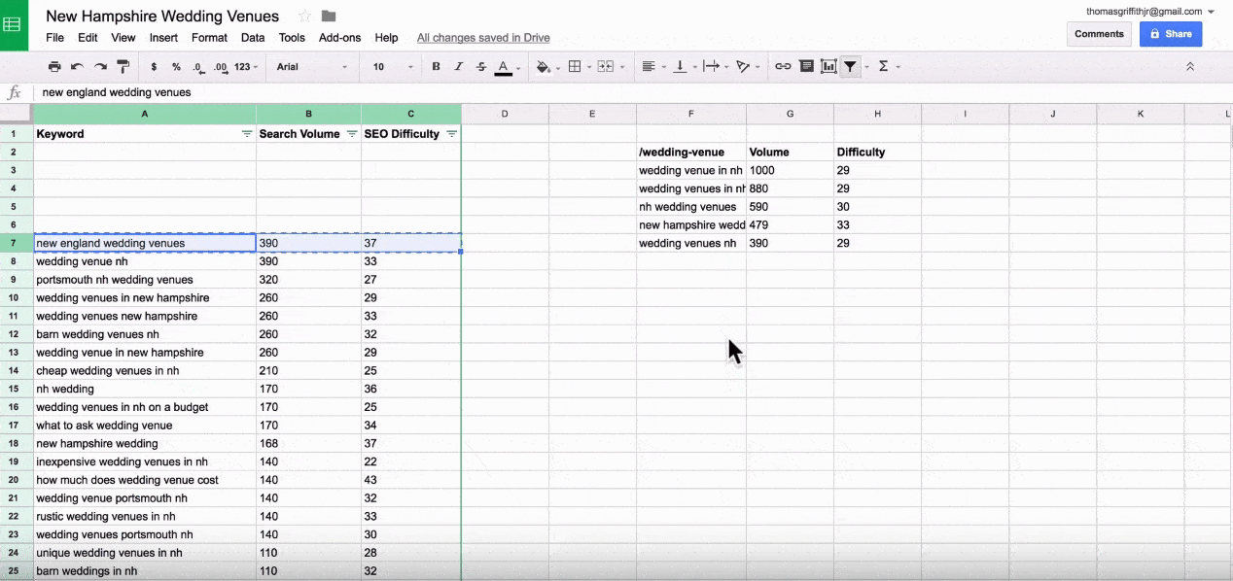Viewport: 1233px width, 581px height.
Task: Click the print icon in toolbar
Action: (x=54, y=67)
